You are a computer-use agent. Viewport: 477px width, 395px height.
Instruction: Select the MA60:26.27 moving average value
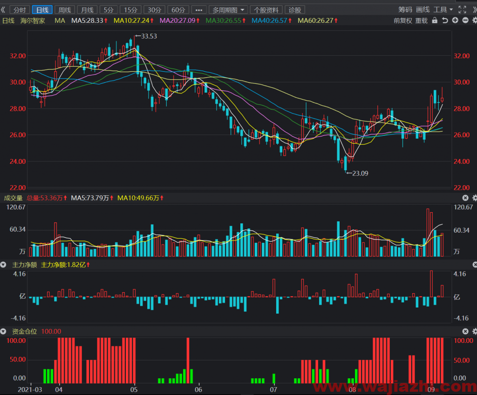(318, 20)
